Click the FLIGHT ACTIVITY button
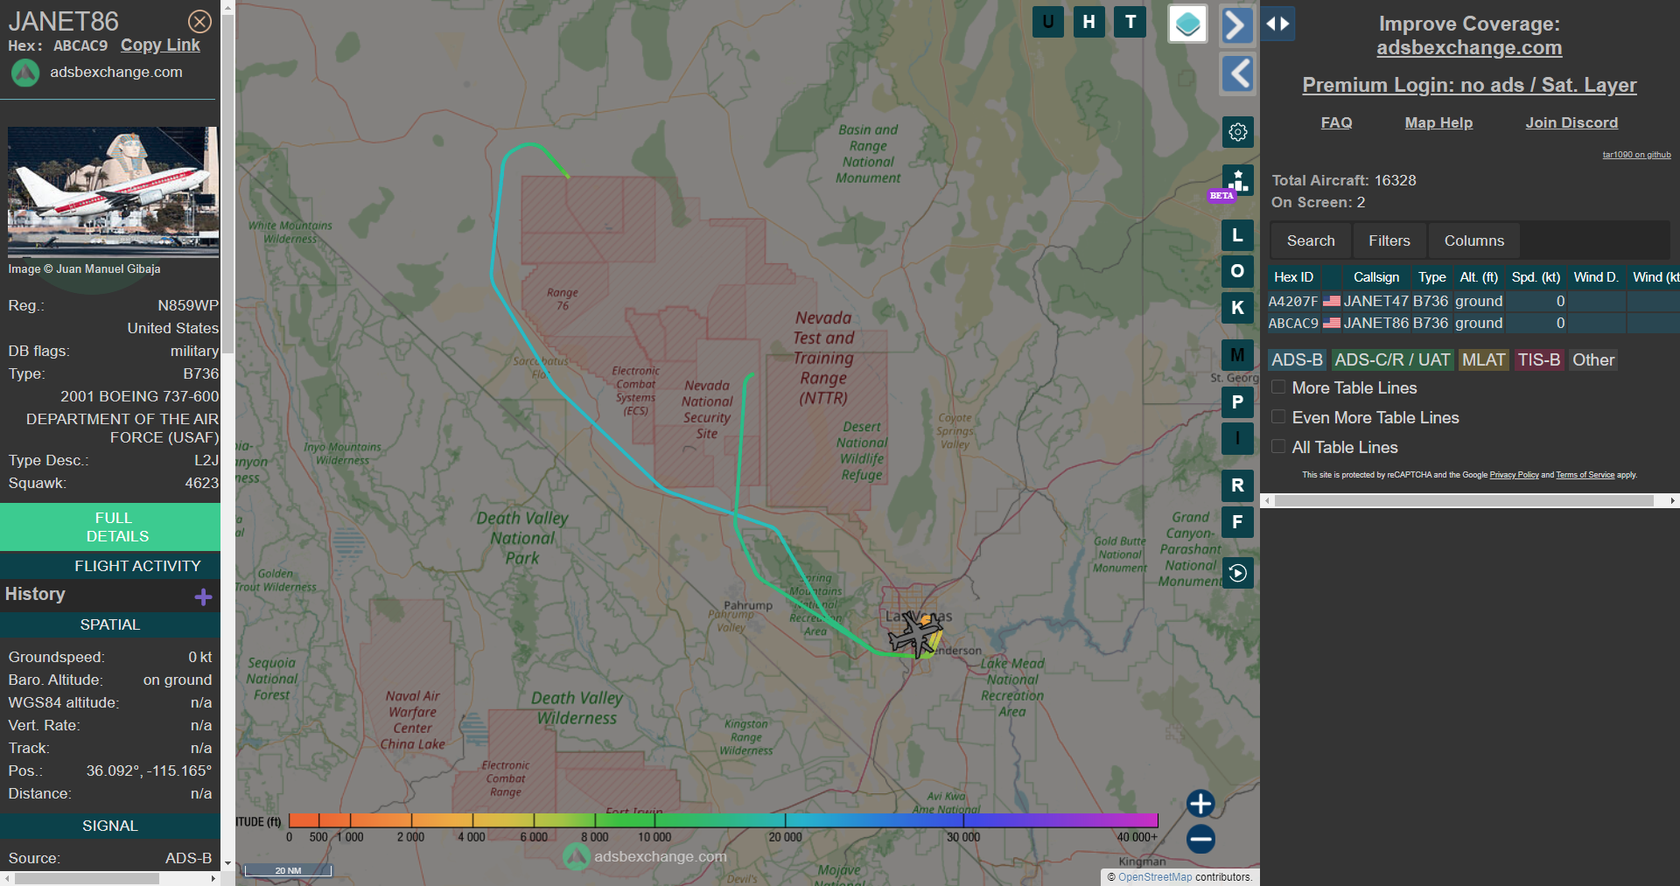The width and height of the screenshot is (1680, 886). coord(110,566)
